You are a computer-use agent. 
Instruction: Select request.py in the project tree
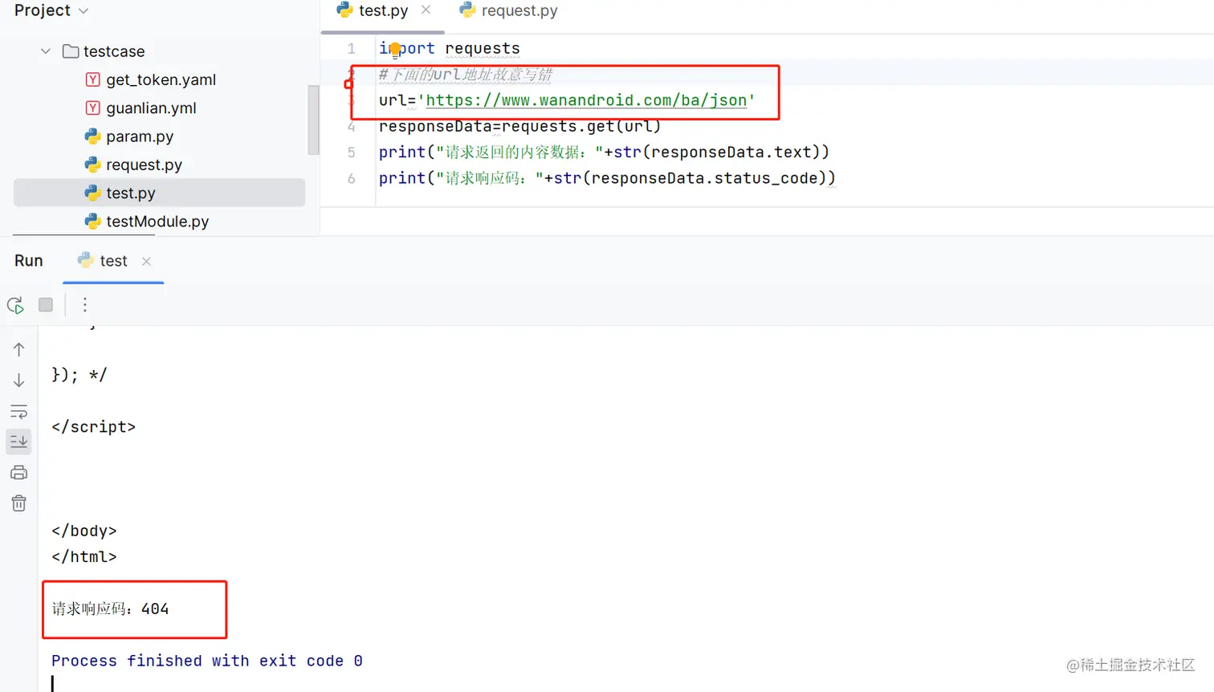pos(144,165)
